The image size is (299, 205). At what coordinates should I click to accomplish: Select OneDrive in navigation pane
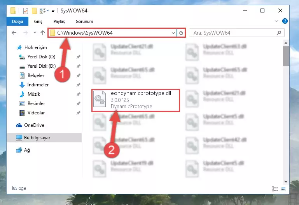tap(34, 125)
